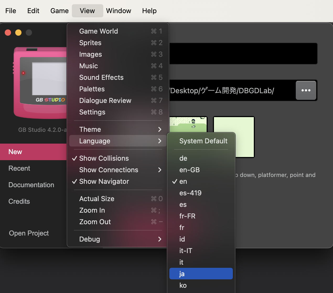Open the Recent projects tab

click(x=33, y=168)
